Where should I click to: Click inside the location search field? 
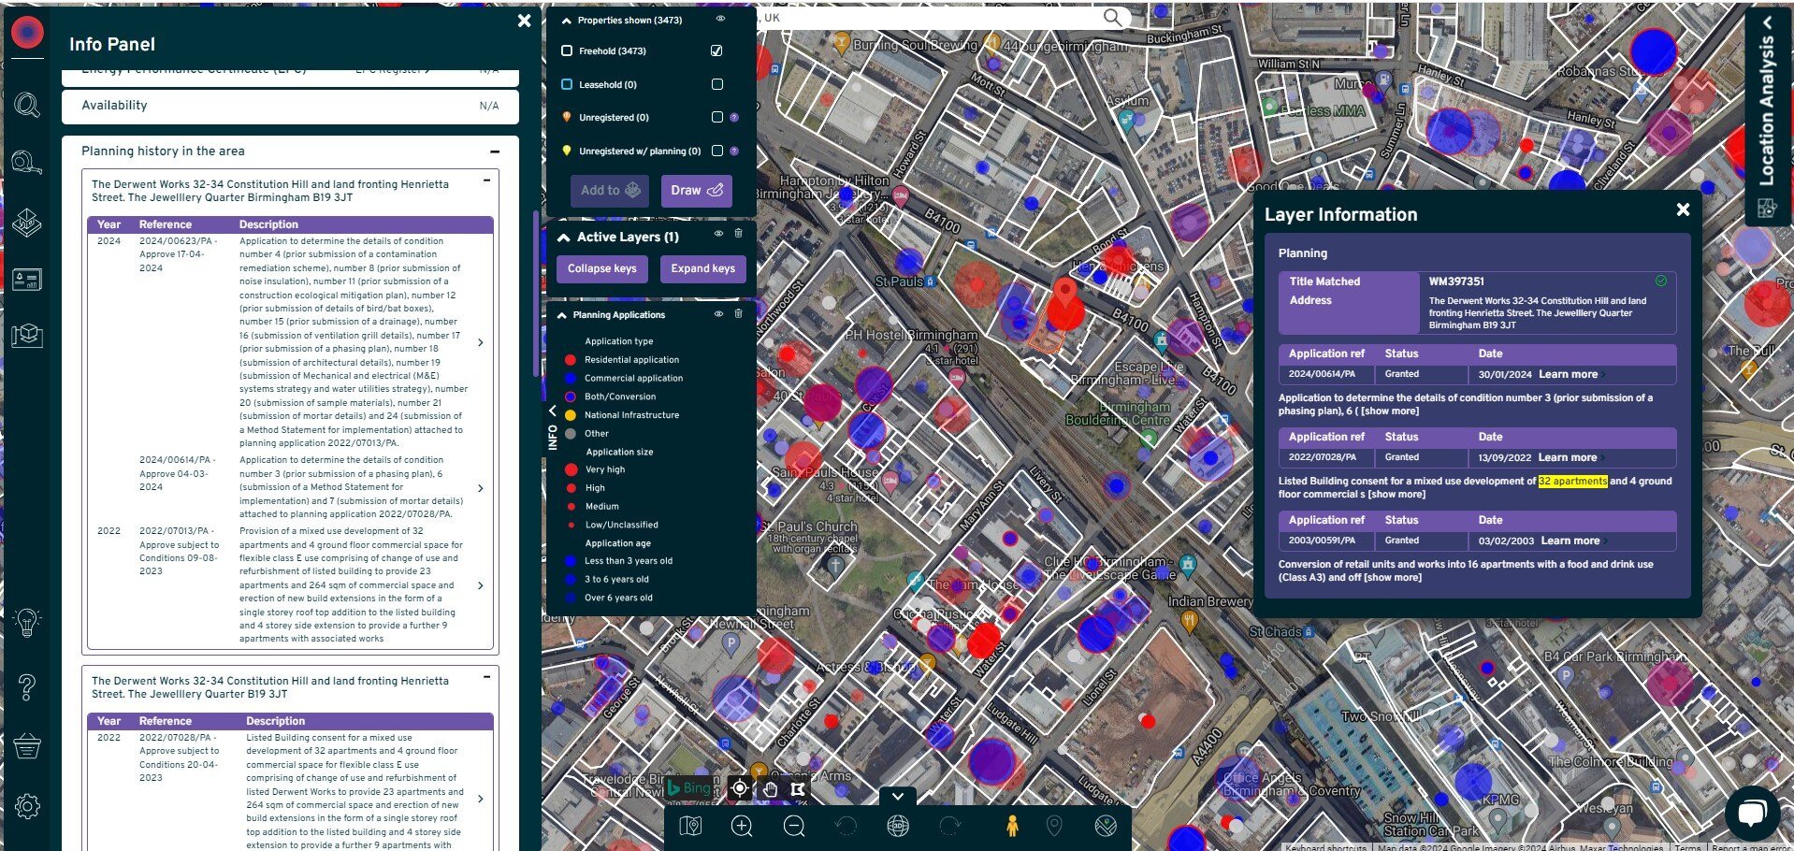pos(935,18)
